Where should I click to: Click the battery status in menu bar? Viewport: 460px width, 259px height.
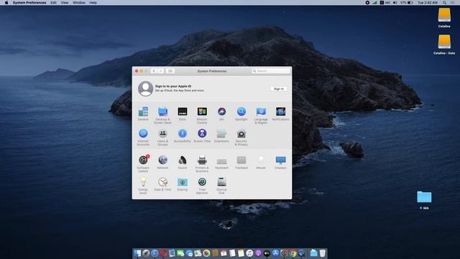[407, 3]
